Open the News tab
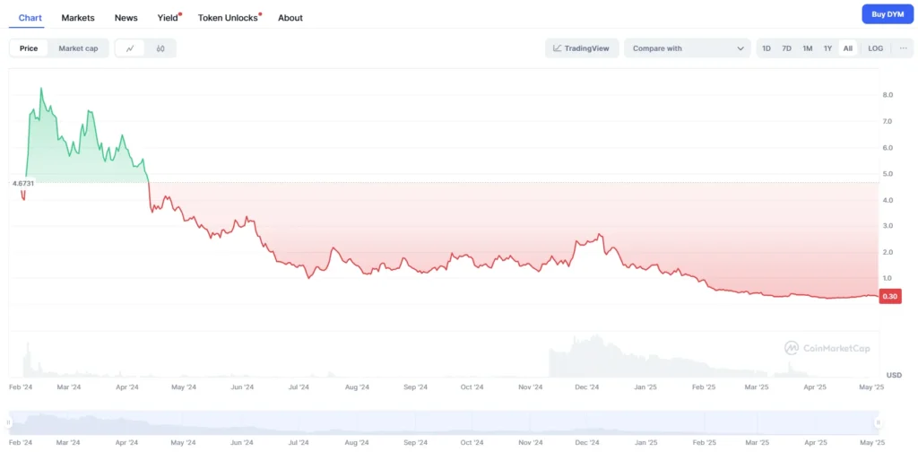Image resolution: width=918 pixels, height=452 pixels. [126, 18]
